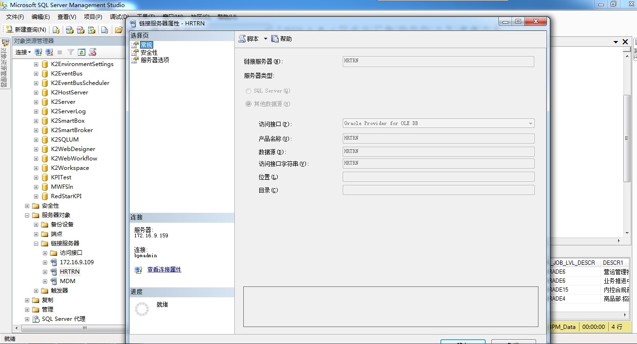
Task: Select the 服务器选项 page
Action: tap(155, 60)
